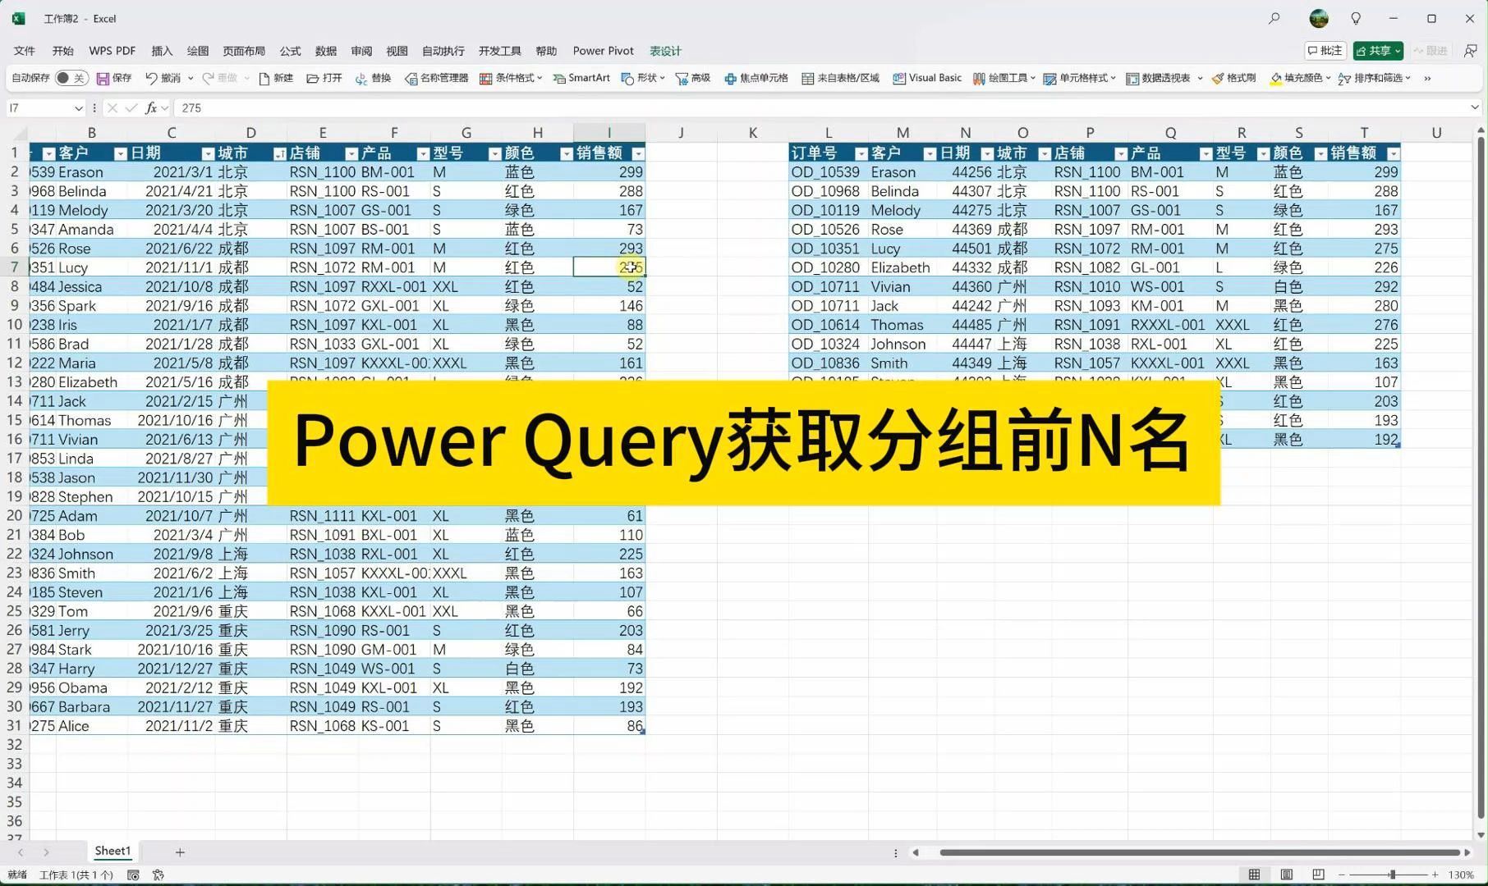The width and height of the screenshot is (1488, 886).
Task: Click the search magnifier in title bar
Action: [1274, 18]
